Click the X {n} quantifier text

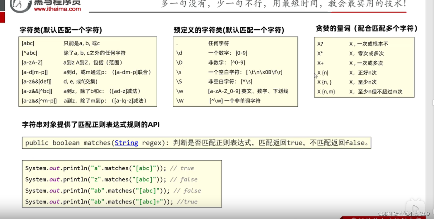point(323,73)
